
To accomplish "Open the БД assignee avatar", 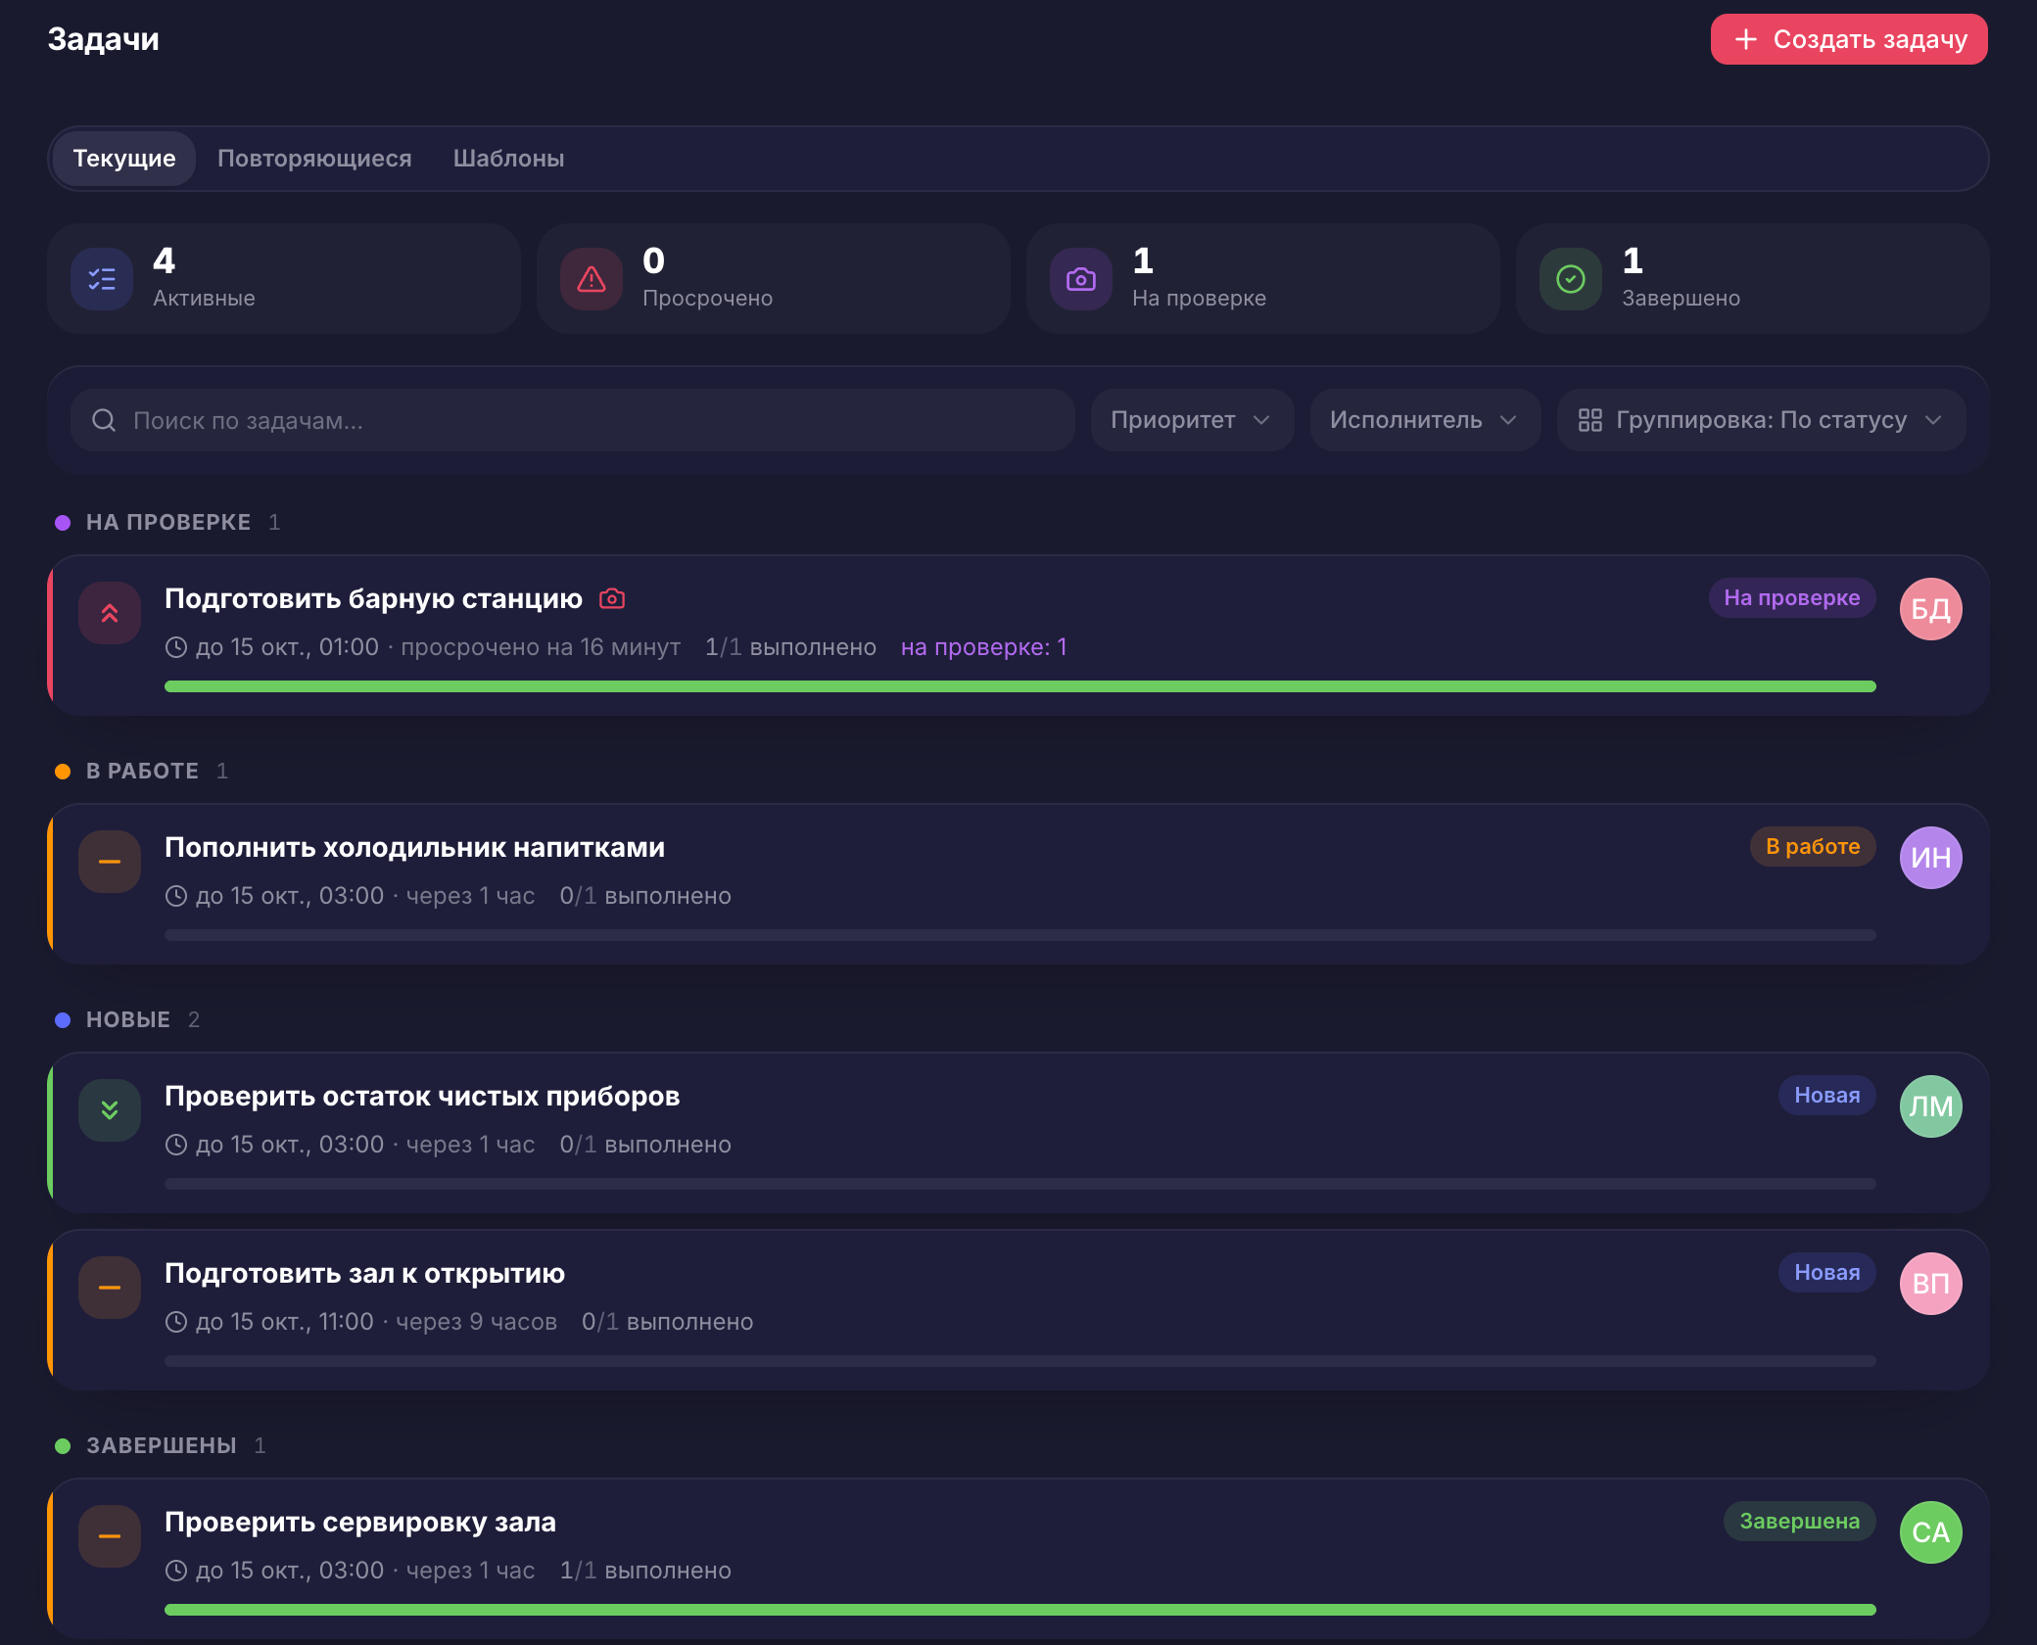I will 1931,609.
